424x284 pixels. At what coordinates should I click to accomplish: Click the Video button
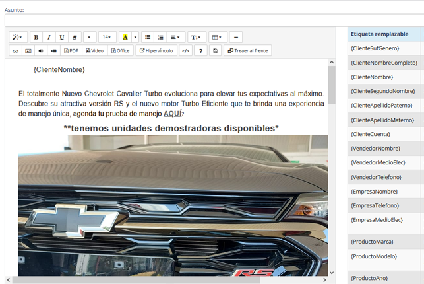pyautogui.click(x=95, y=51)
